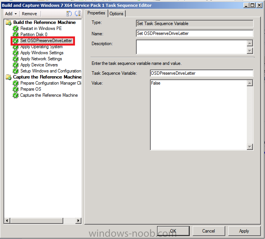Screen dimensions: 265x239
Task: Click into the Value text area
Action: pos(199,115)
